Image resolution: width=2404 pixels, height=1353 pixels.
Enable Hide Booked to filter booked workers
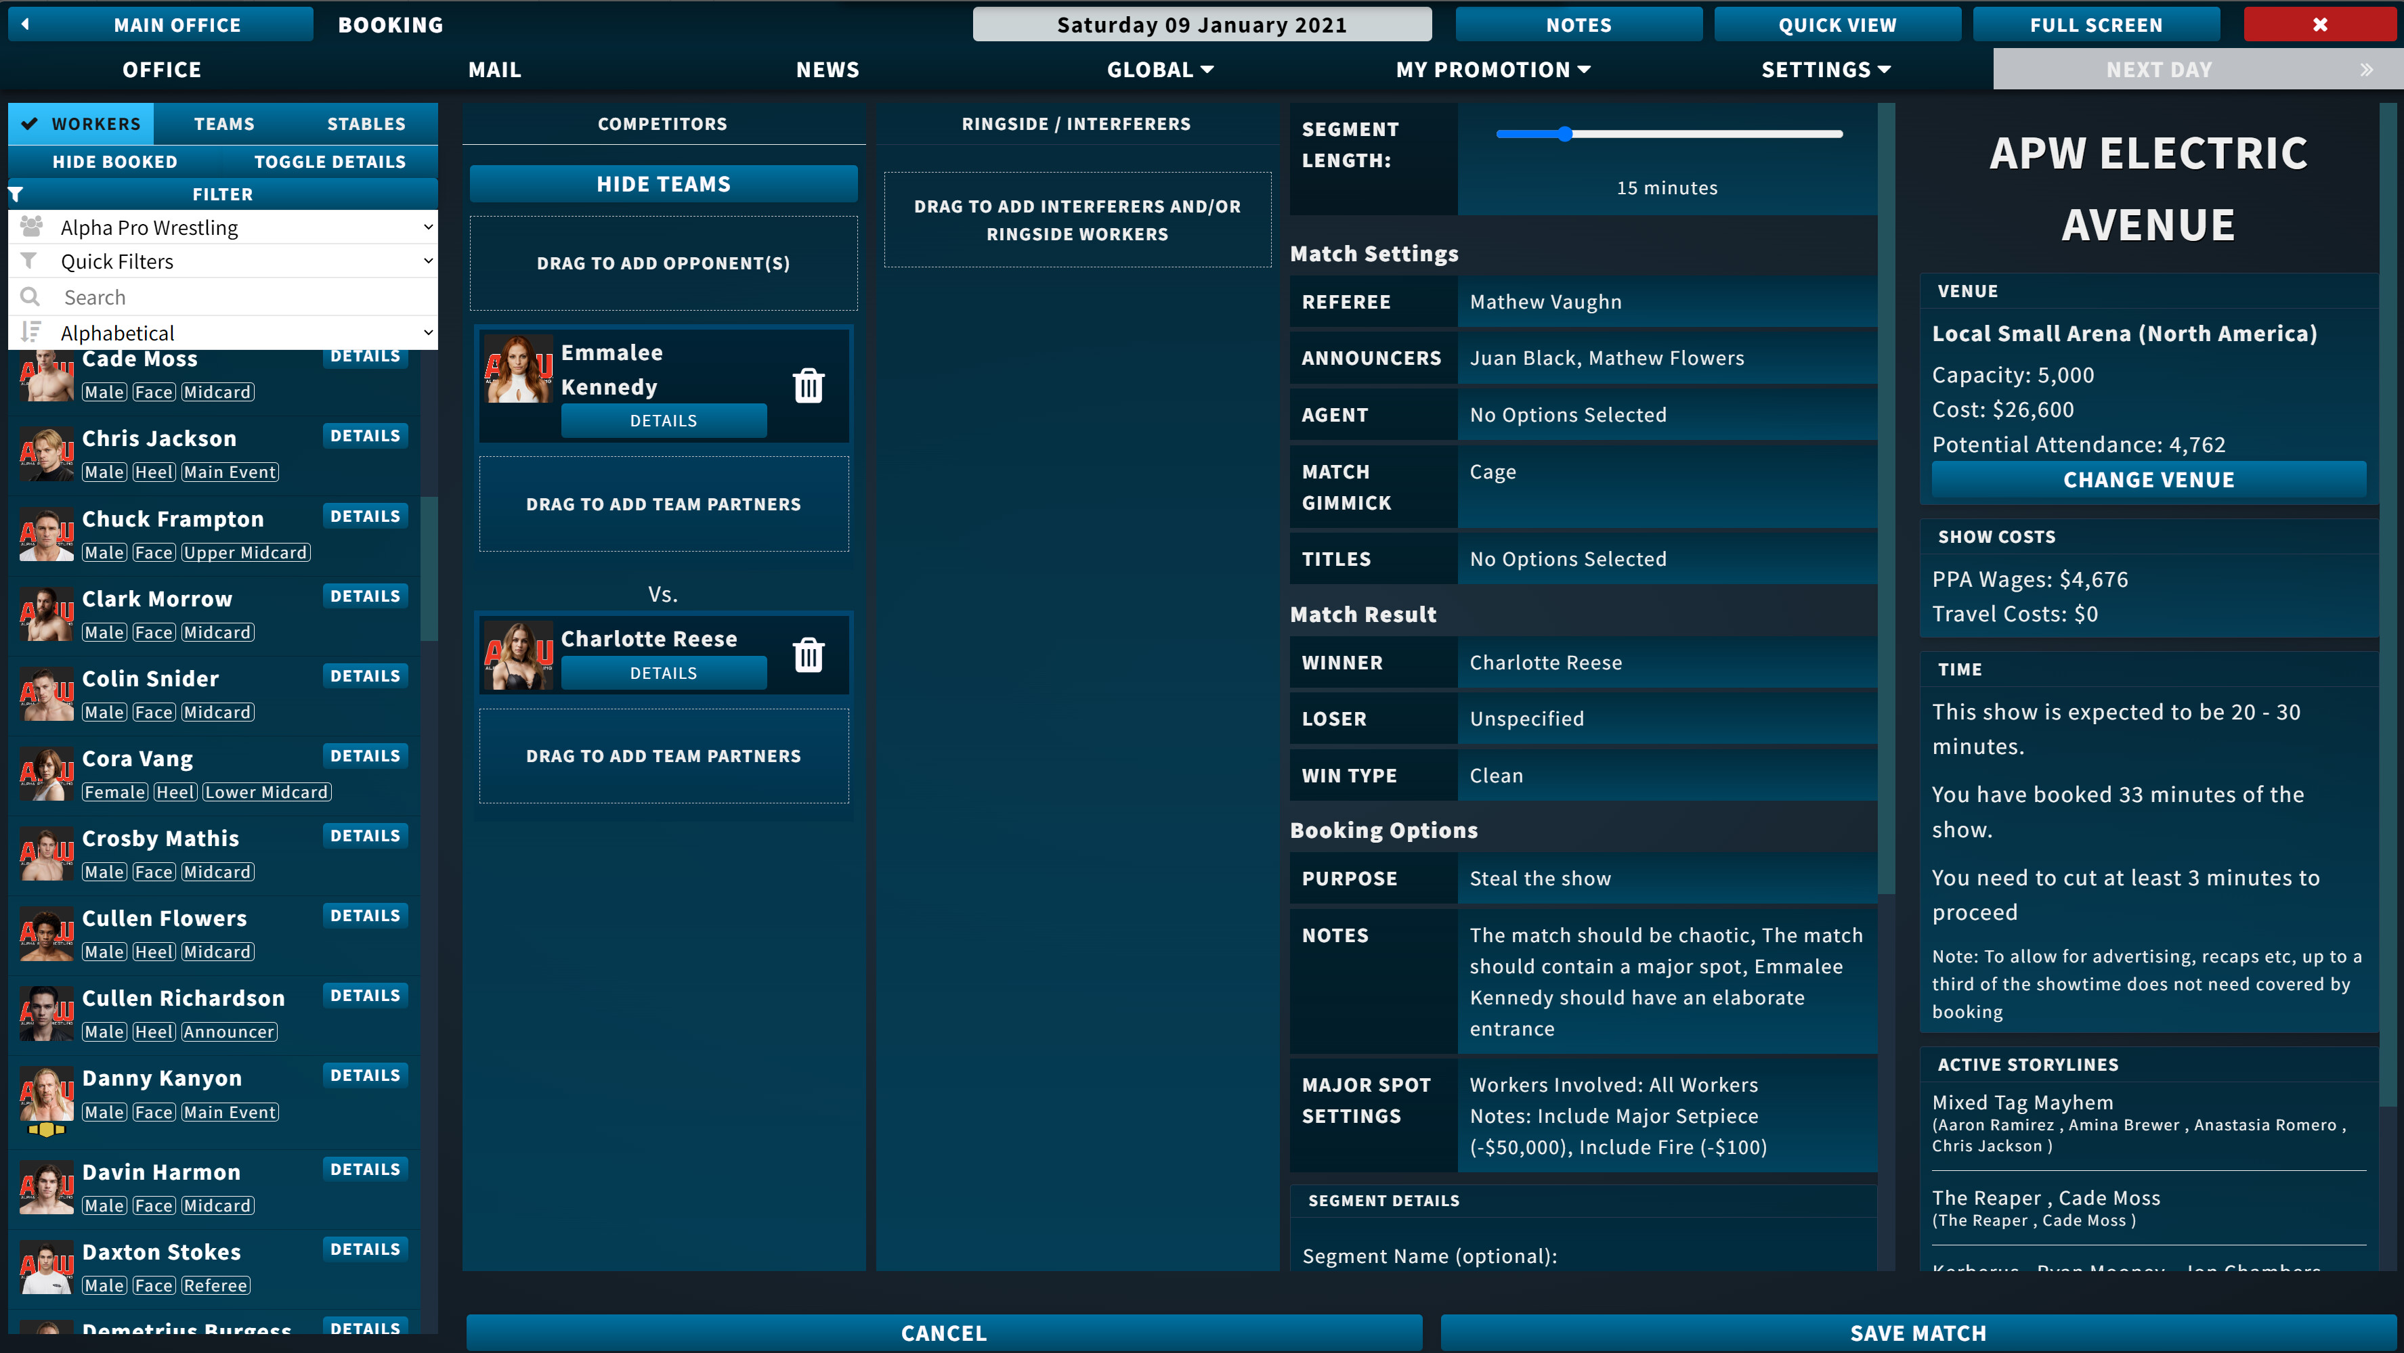coord(115,160)
